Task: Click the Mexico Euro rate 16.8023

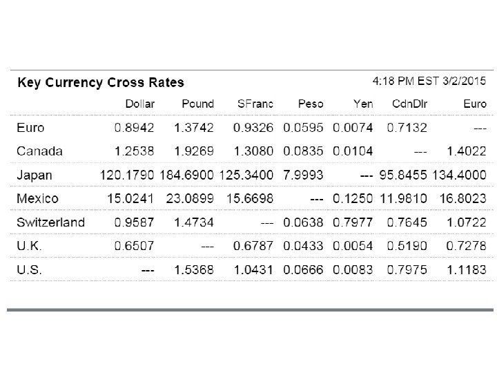Action: pos(463,198)
